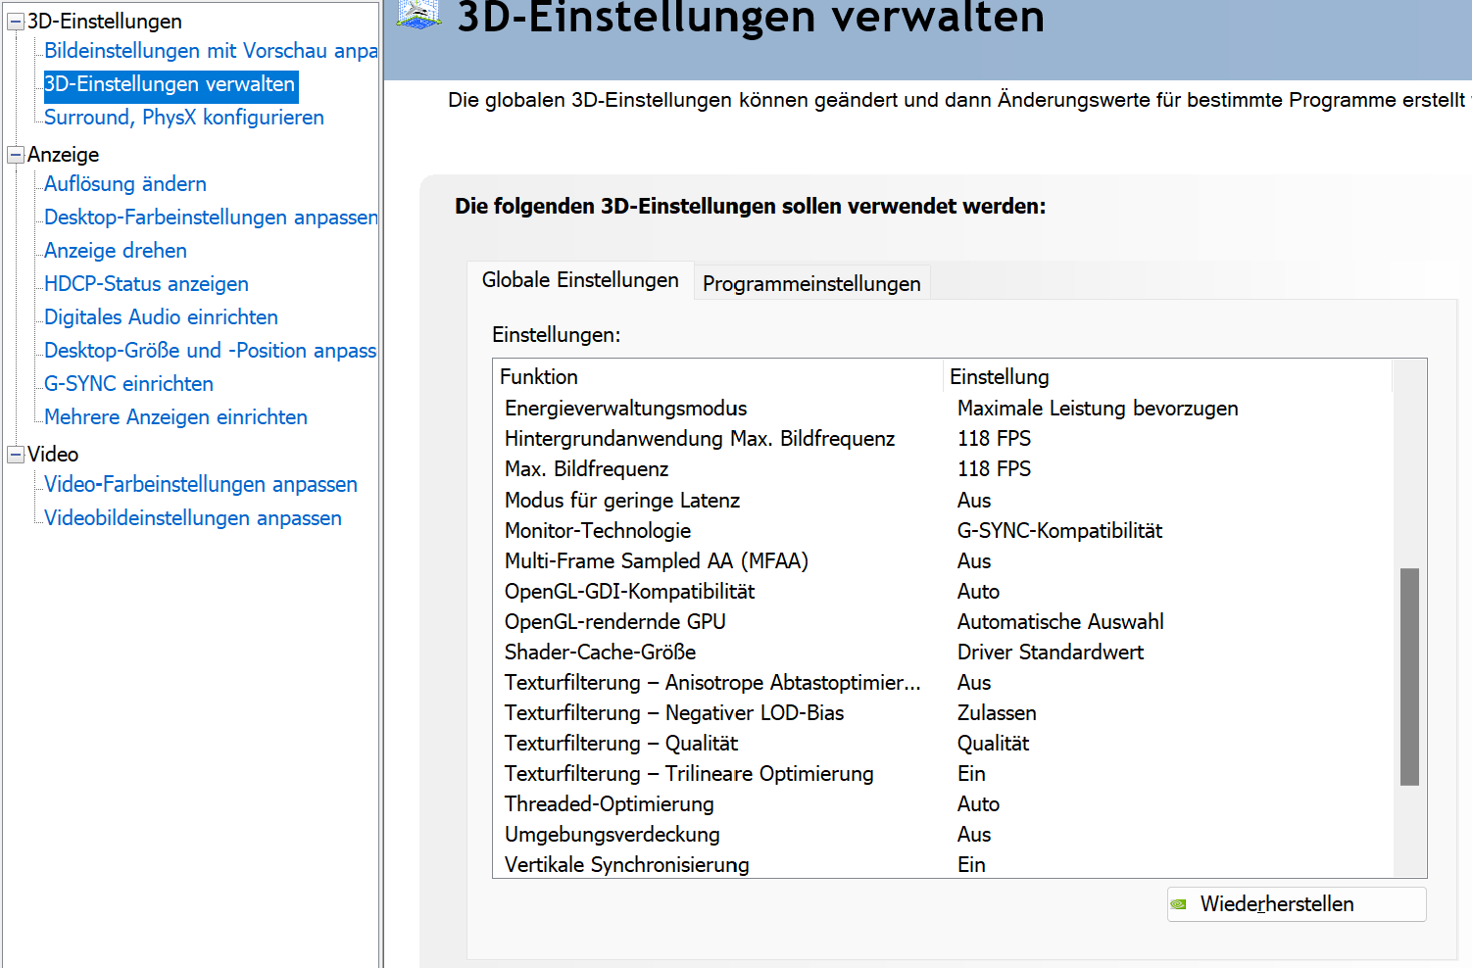Select Texturfilterung – Qualität function row

pos(943,744)
